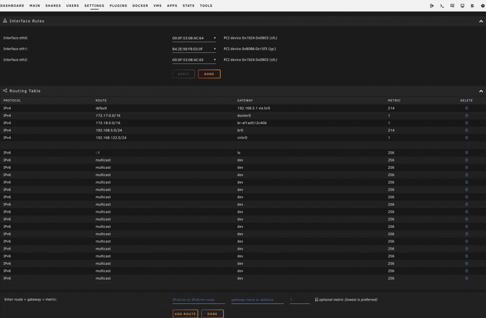Image resolution: width=486 pixels, height=318 pixels.
Task: Open the system log icon
Action: click(472, 5)
